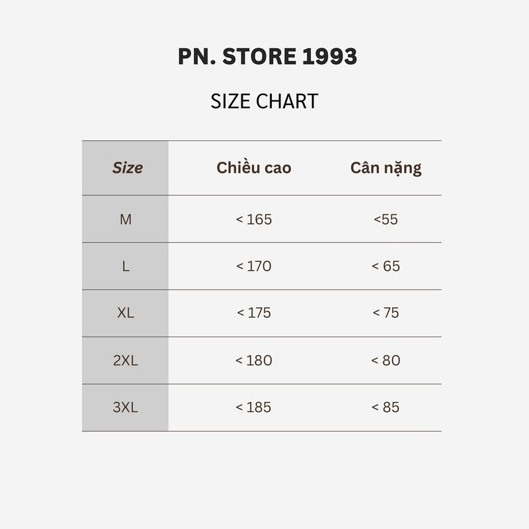The width and height of the screenshot is (529, 529).
Task: Click the <55 weight cell
Action: tap(386, 219)
